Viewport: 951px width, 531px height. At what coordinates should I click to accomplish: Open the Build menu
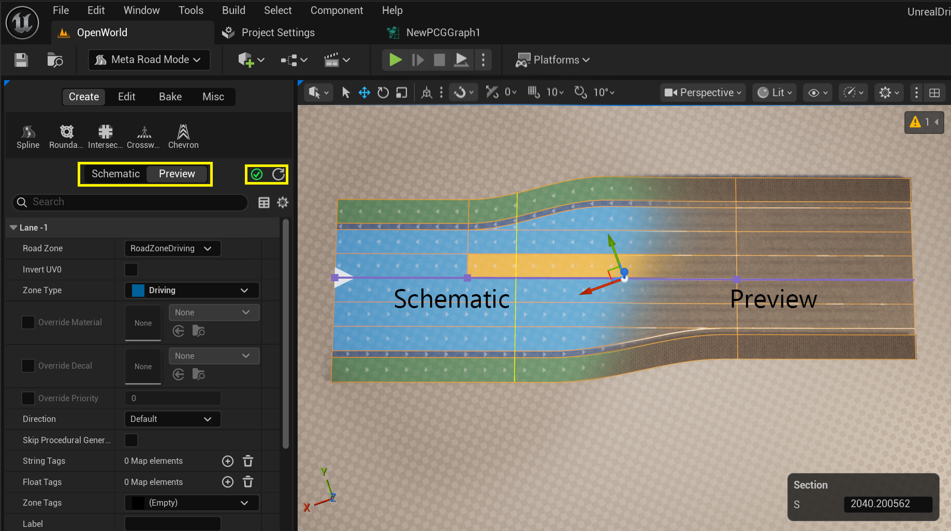[233, 10]
